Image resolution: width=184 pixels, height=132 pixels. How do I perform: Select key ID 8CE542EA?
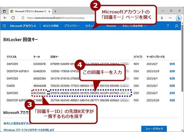click(x=40, y=93)
